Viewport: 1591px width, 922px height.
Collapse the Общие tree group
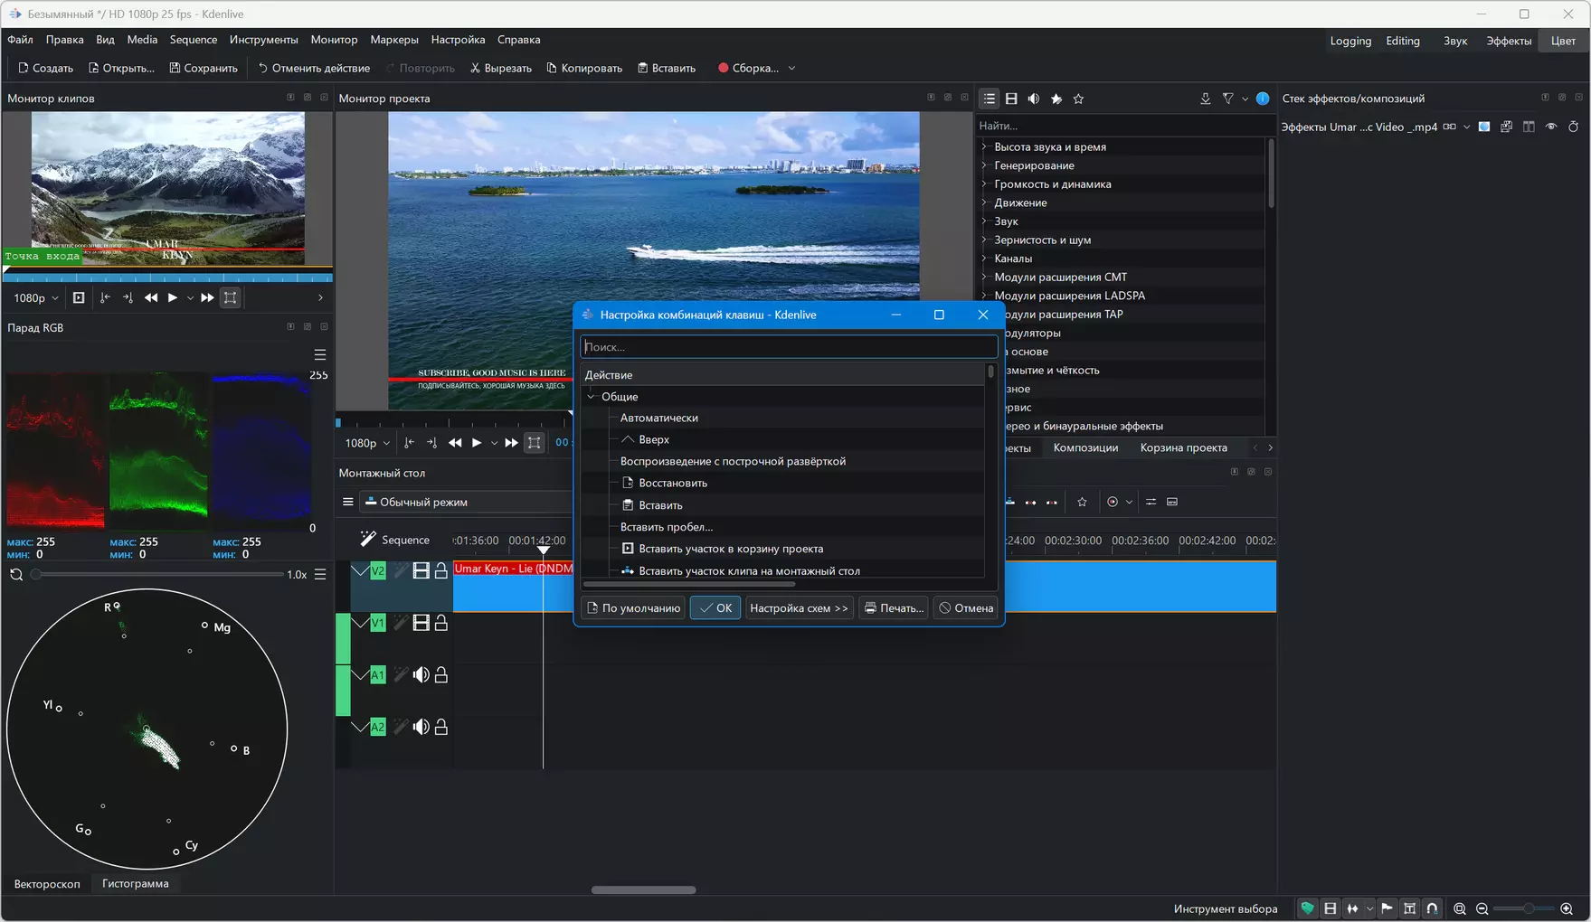pos(592,396)
